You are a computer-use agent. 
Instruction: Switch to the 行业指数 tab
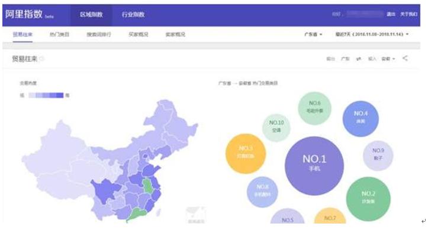[133, 14]
